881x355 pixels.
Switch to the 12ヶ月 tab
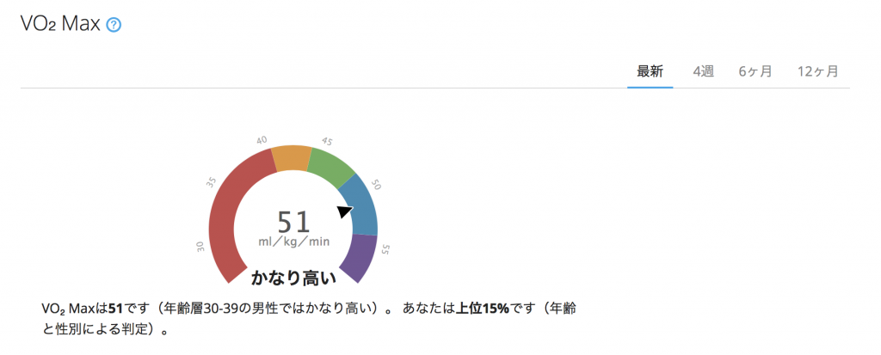pyautogui.click(x=818, y=72)
